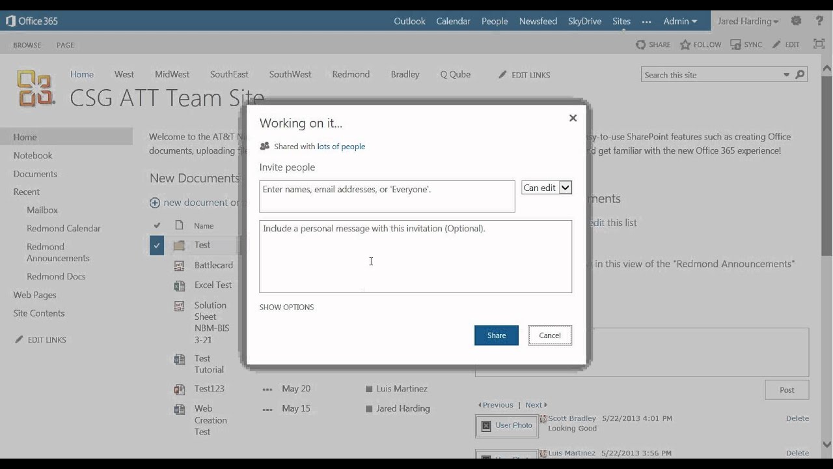Click the Share button in the dialog
The image size is (833, 469).
497,335
